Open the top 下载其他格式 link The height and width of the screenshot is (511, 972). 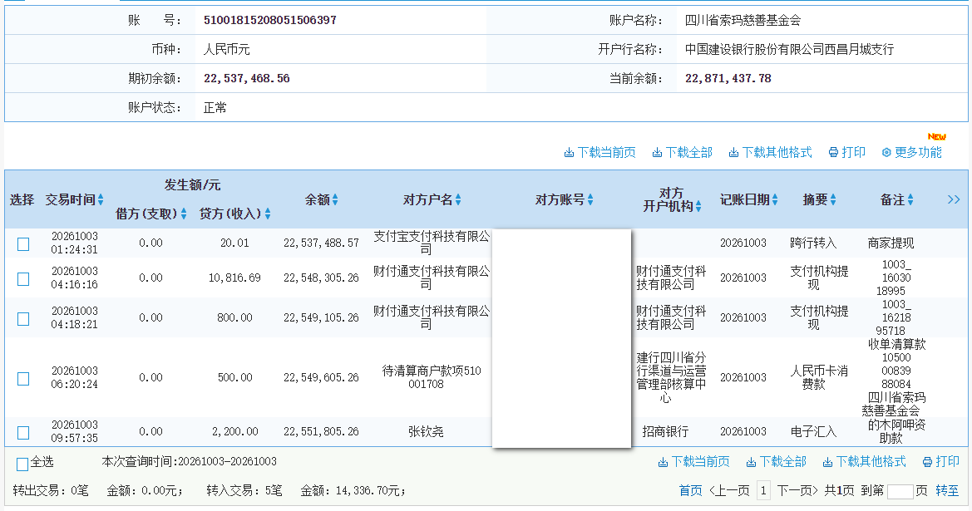pos(777,152)
